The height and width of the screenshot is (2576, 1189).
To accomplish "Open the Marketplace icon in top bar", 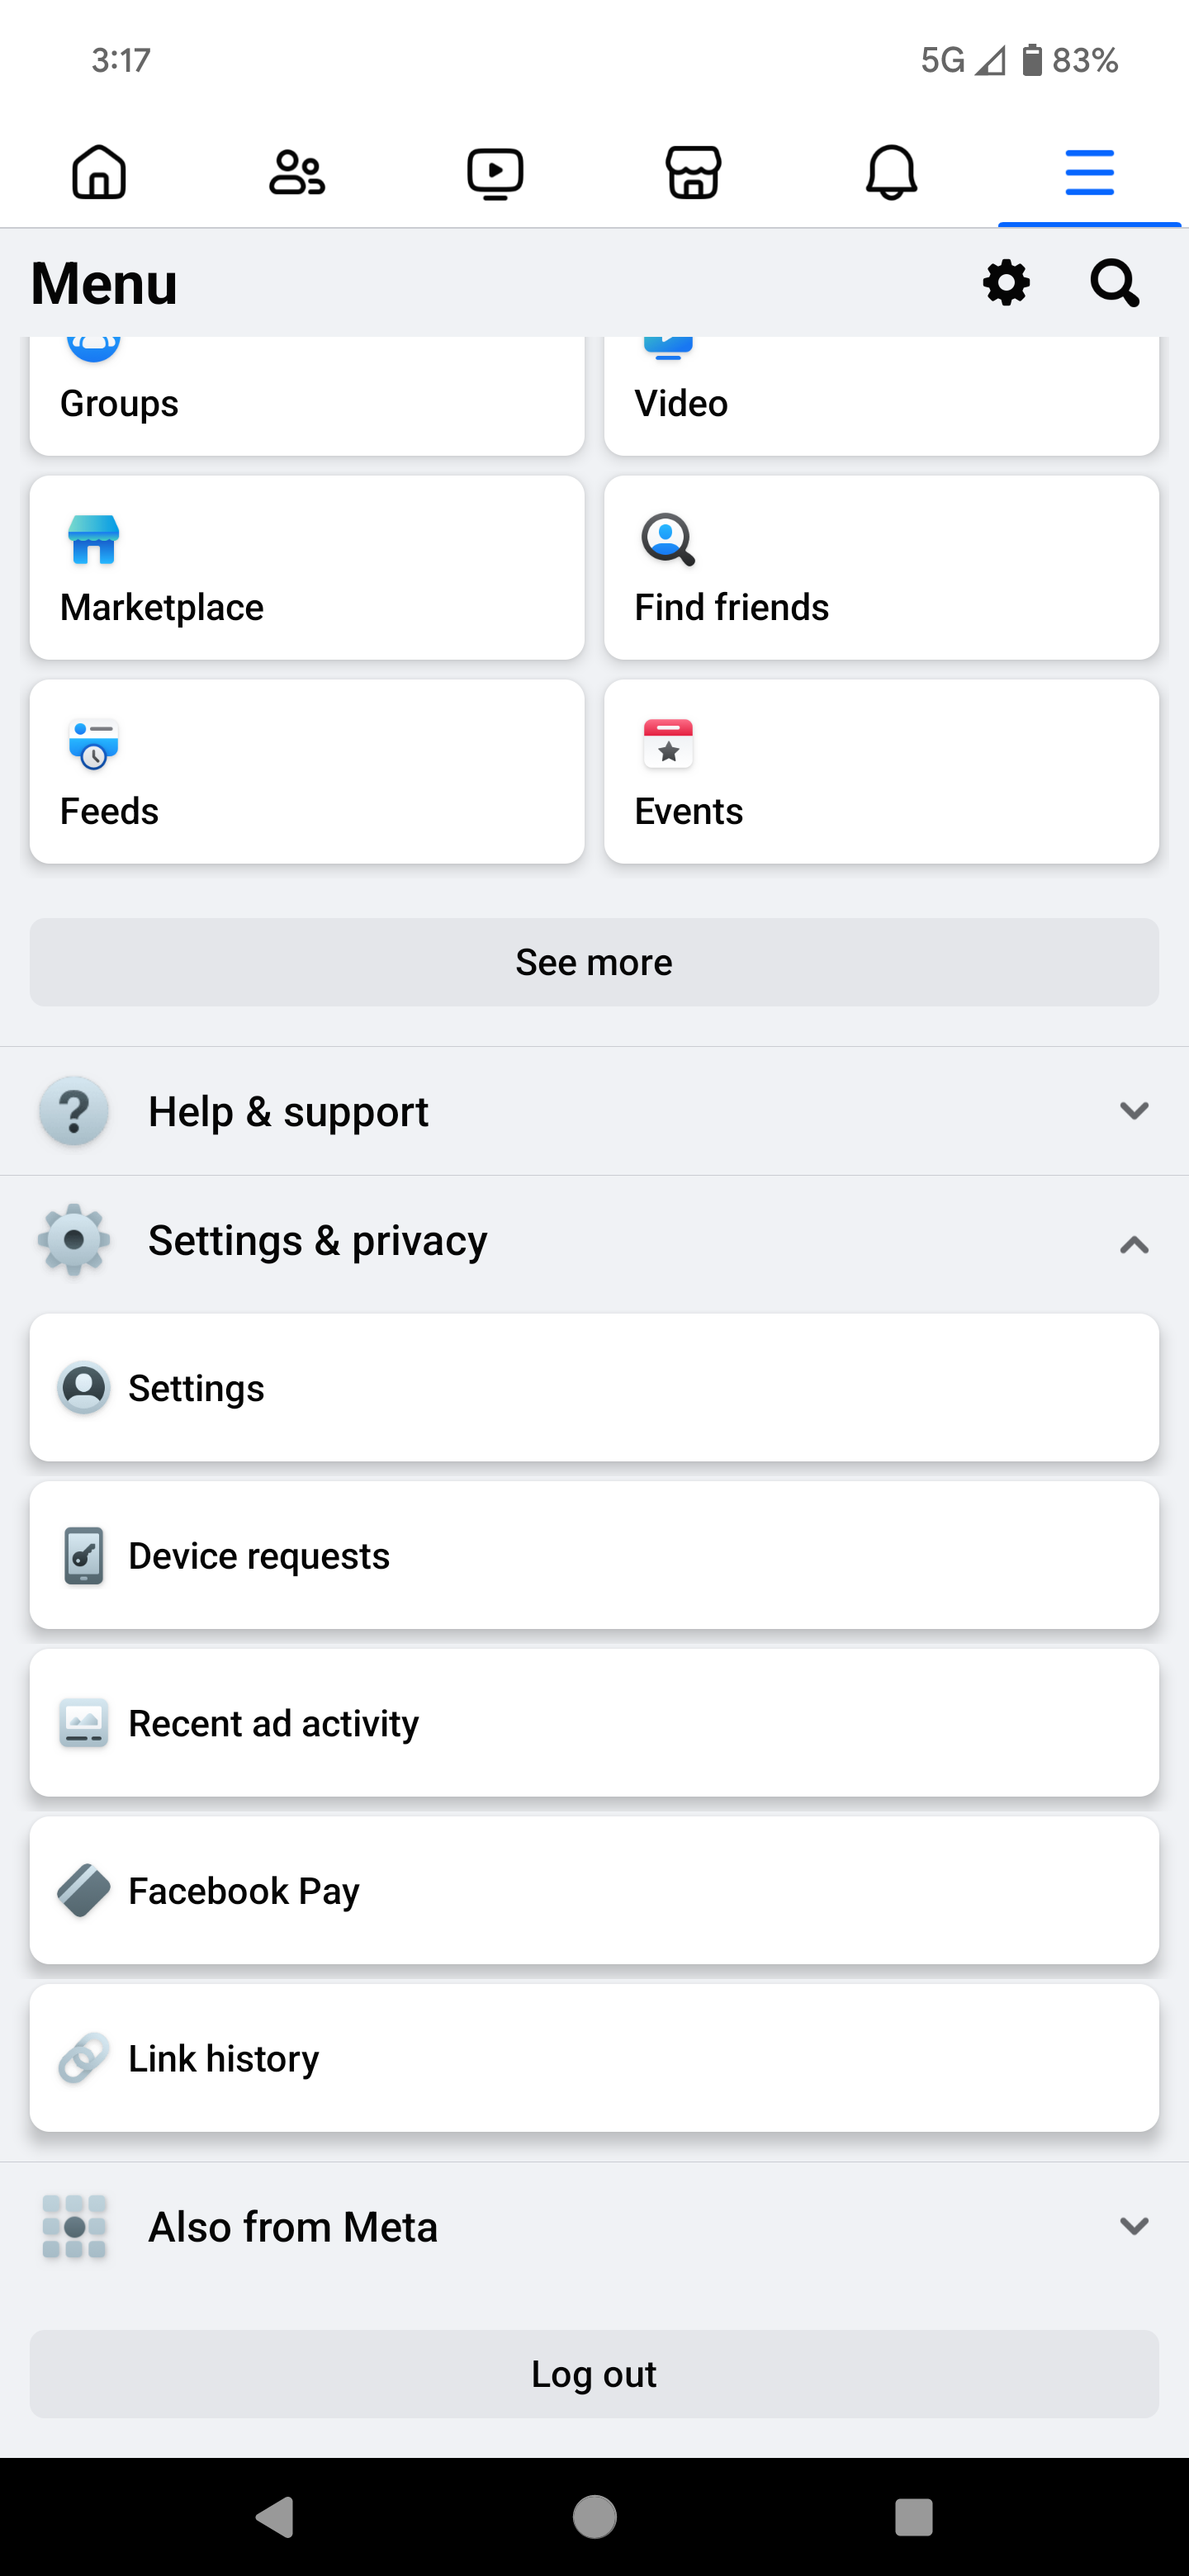I will tap(693, 172).
